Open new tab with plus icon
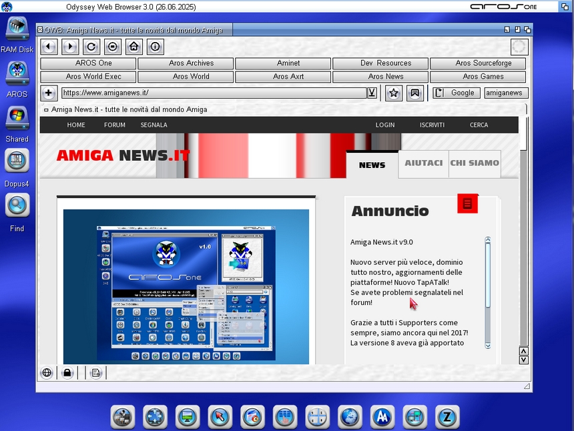Viewport: 574px width, 431px height. click(x=49, y=93)
